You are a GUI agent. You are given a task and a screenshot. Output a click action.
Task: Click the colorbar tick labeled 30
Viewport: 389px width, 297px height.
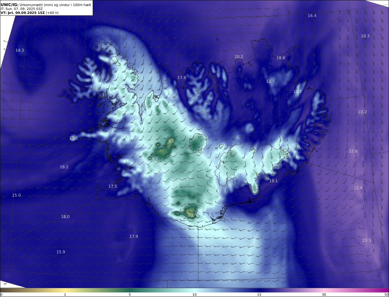[x=324, y=295]
